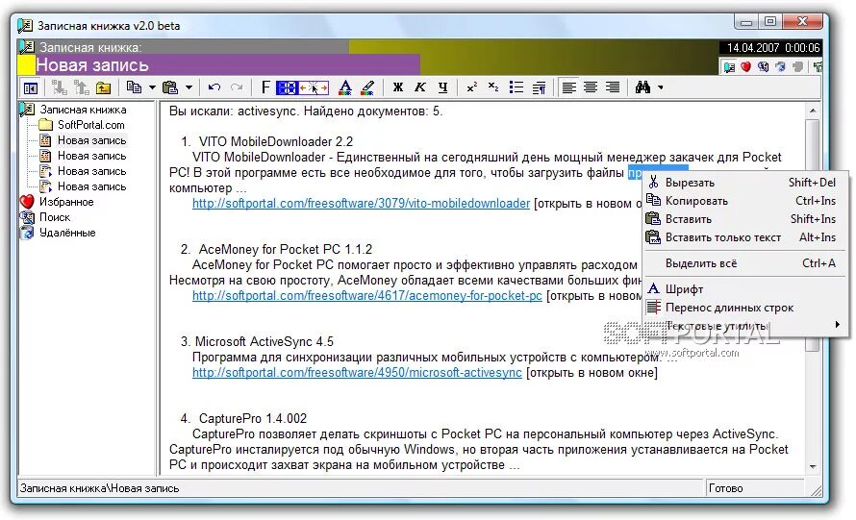Viewport: 856px width, 520px height.
Task: Open Поиск in the tree
Action: point(55,217)
